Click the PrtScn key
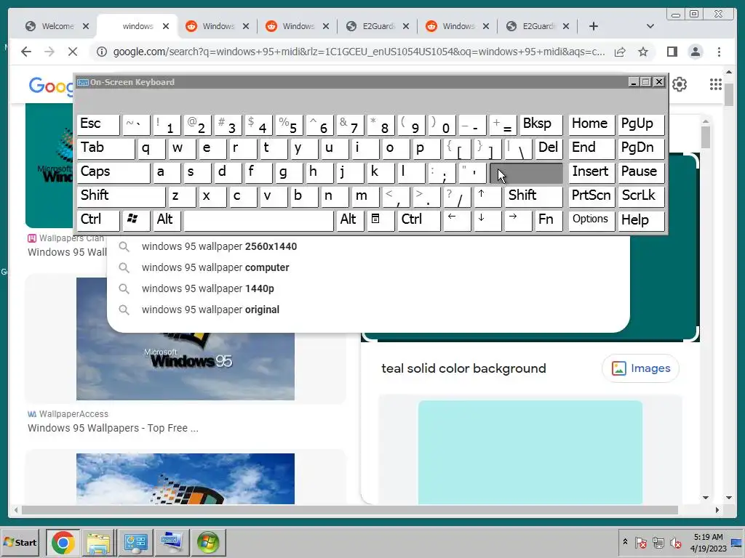The height and width of the screenshot is (558, 745). [591, 196]
